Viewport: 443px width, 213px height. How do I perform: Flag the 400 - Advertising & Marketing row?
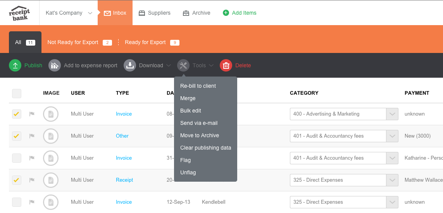pos(32,114)
